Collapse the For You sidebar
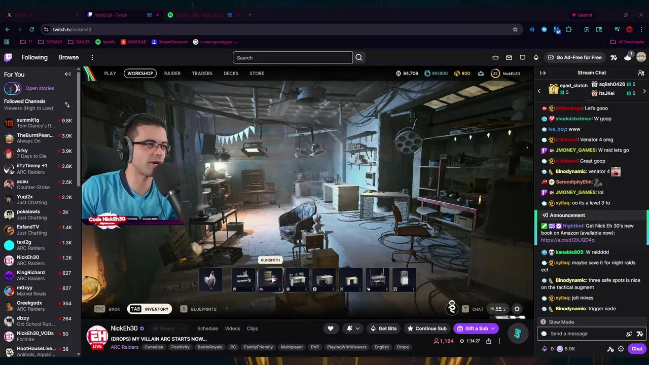Screen dimensions: 649x365 click(67, 74)
